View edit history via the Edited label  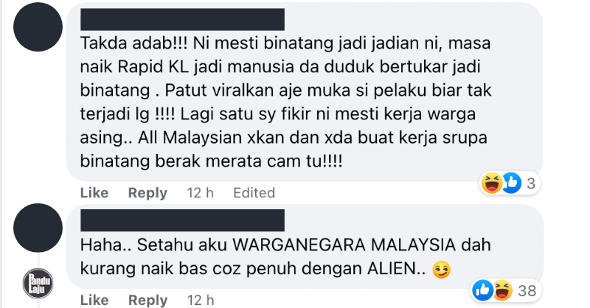tap(254, 193)
